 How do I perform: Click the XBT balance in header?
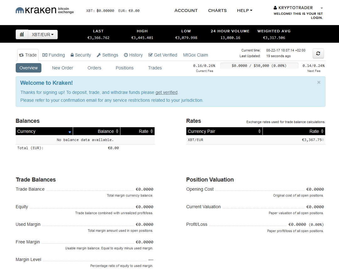[x=100, y=11]
